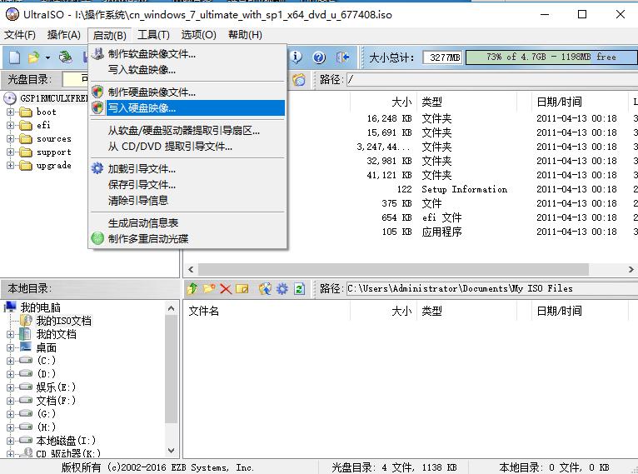The height and width of the screenshot is (474, 638).
Task: Click the gear icon beside 加载引导文件
Action: point(97,168)
